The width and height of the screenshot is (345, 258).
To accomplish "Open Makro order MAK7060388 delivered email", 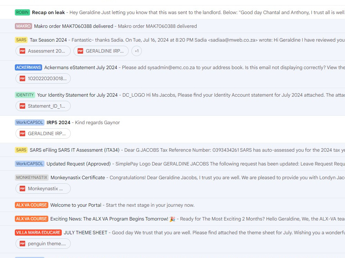I will [x=73, y=26].
